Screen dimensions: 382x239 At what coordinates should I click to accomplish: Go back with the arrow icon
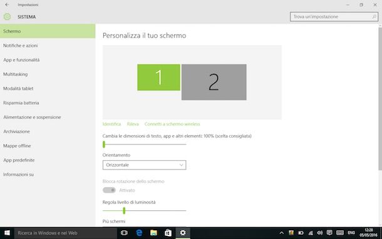(x=7, y=4)
